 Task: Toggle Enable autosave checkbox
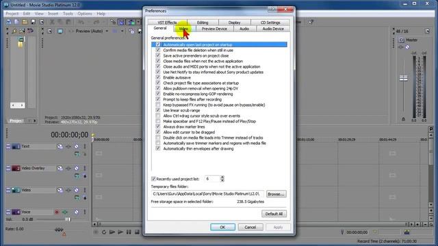[158, 77]
